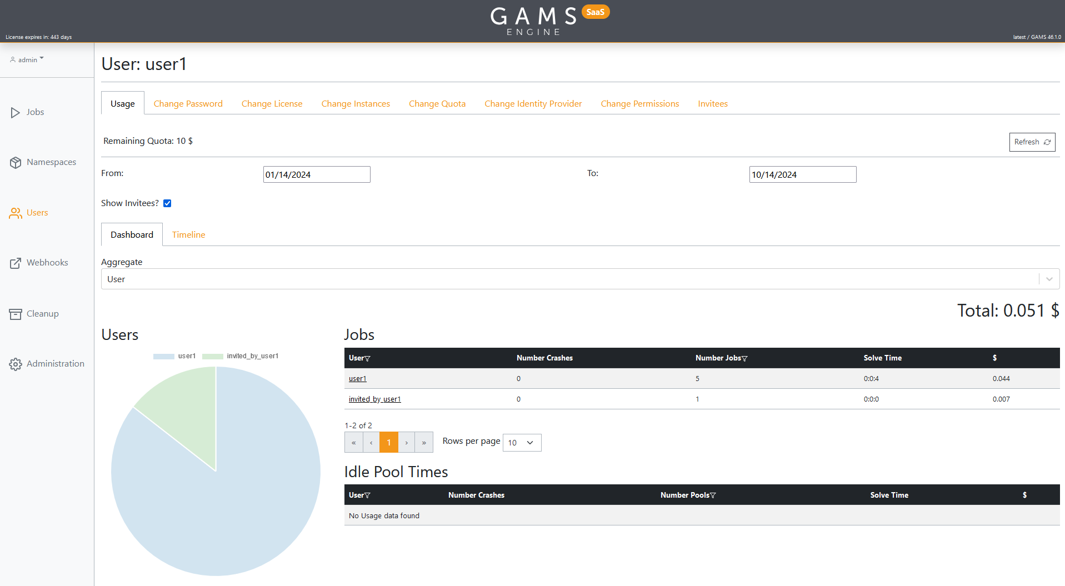Open the admin account dropdown menu
The image size is (1065, 586).
coord(27,59)
